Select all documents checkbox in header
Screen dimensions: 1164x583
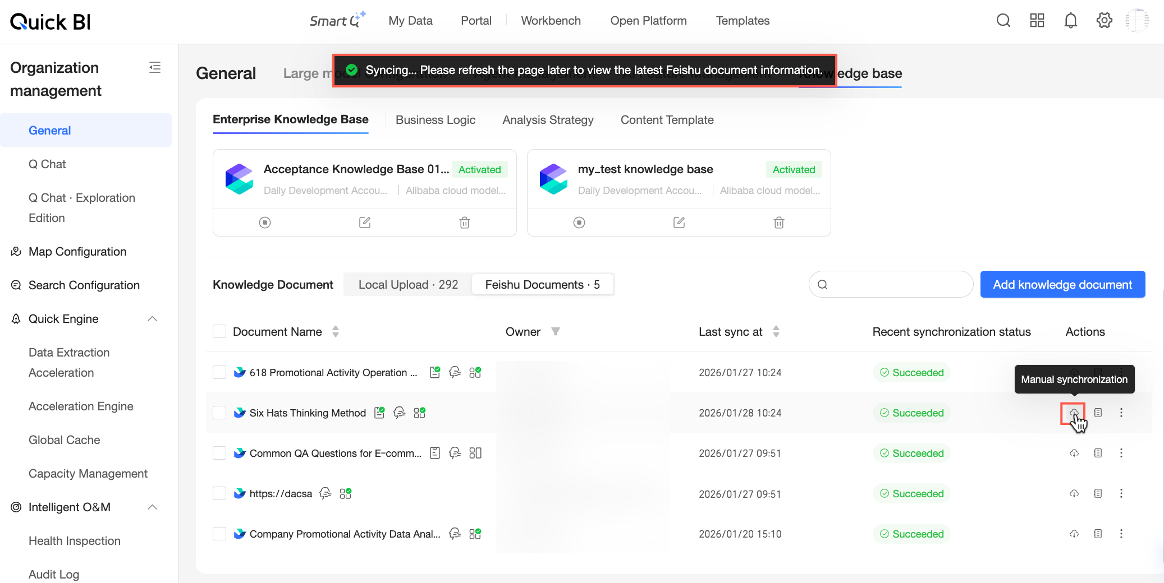[x=219, y=331]
